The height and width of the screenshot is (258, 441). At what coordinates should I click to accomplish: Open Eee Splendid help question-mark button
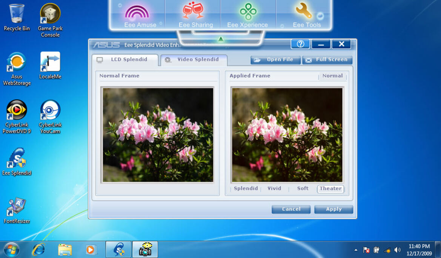click(x=300, y=44)
